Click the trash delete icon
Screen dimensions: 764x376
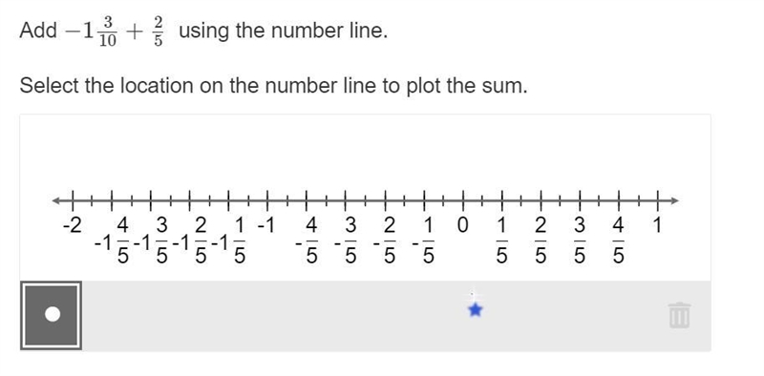(x=679, y=315)
